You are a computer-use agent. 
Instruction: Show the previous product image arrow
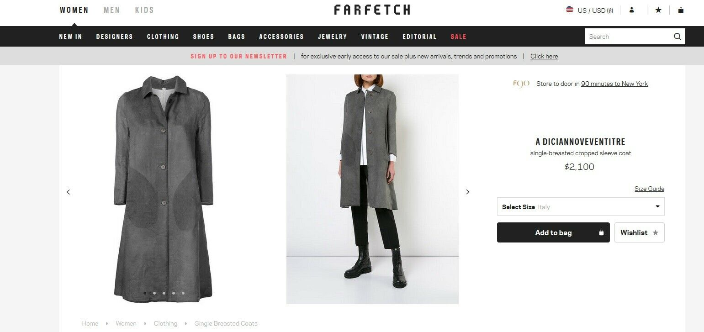[69, 192]
